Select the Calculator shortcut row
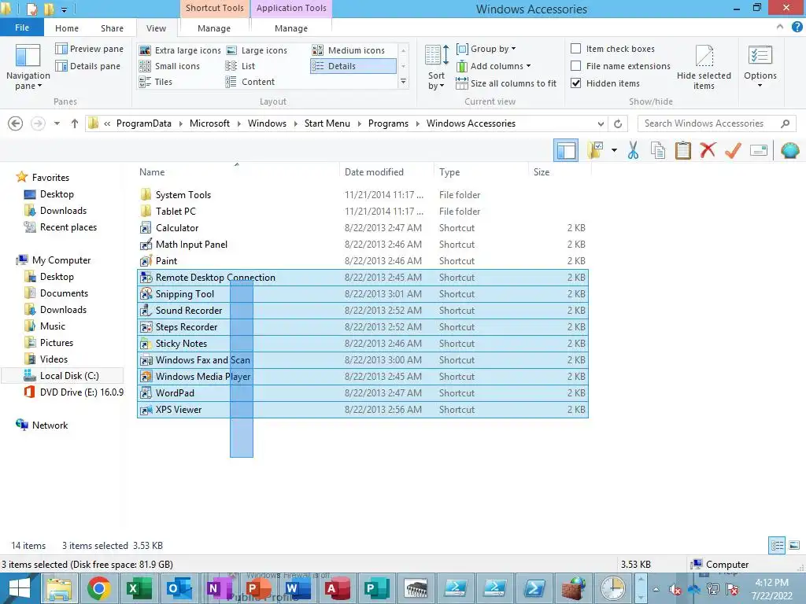Screen dimensions: 806x604 point(363,228)
